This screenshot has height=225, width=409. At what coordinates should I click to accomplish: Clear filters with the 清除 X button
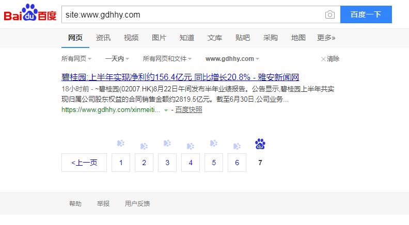(x=330, y=59)
